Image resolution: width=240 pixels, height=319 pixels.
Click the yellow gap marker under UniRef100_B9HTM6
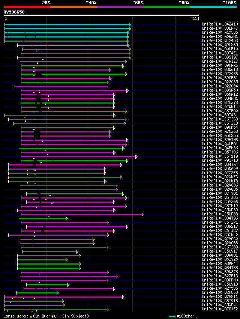coord(42,141)
